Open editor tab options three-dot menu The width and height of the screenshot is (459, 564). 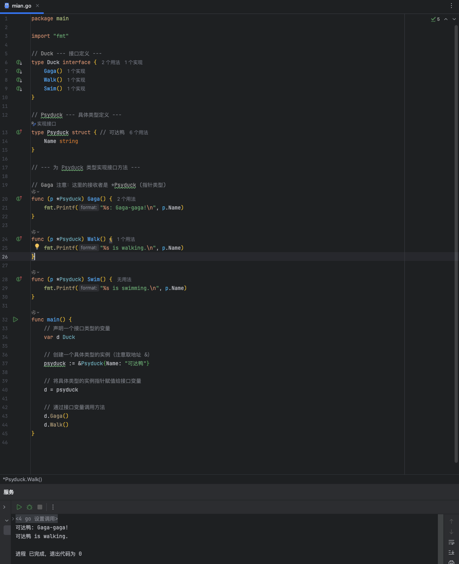pyautogui.click(x=451, y=6)
